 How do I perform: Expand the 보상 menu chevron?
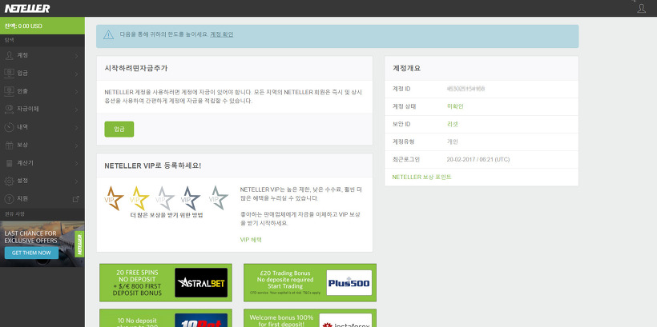pyautogui.click(x=76, y=146)
